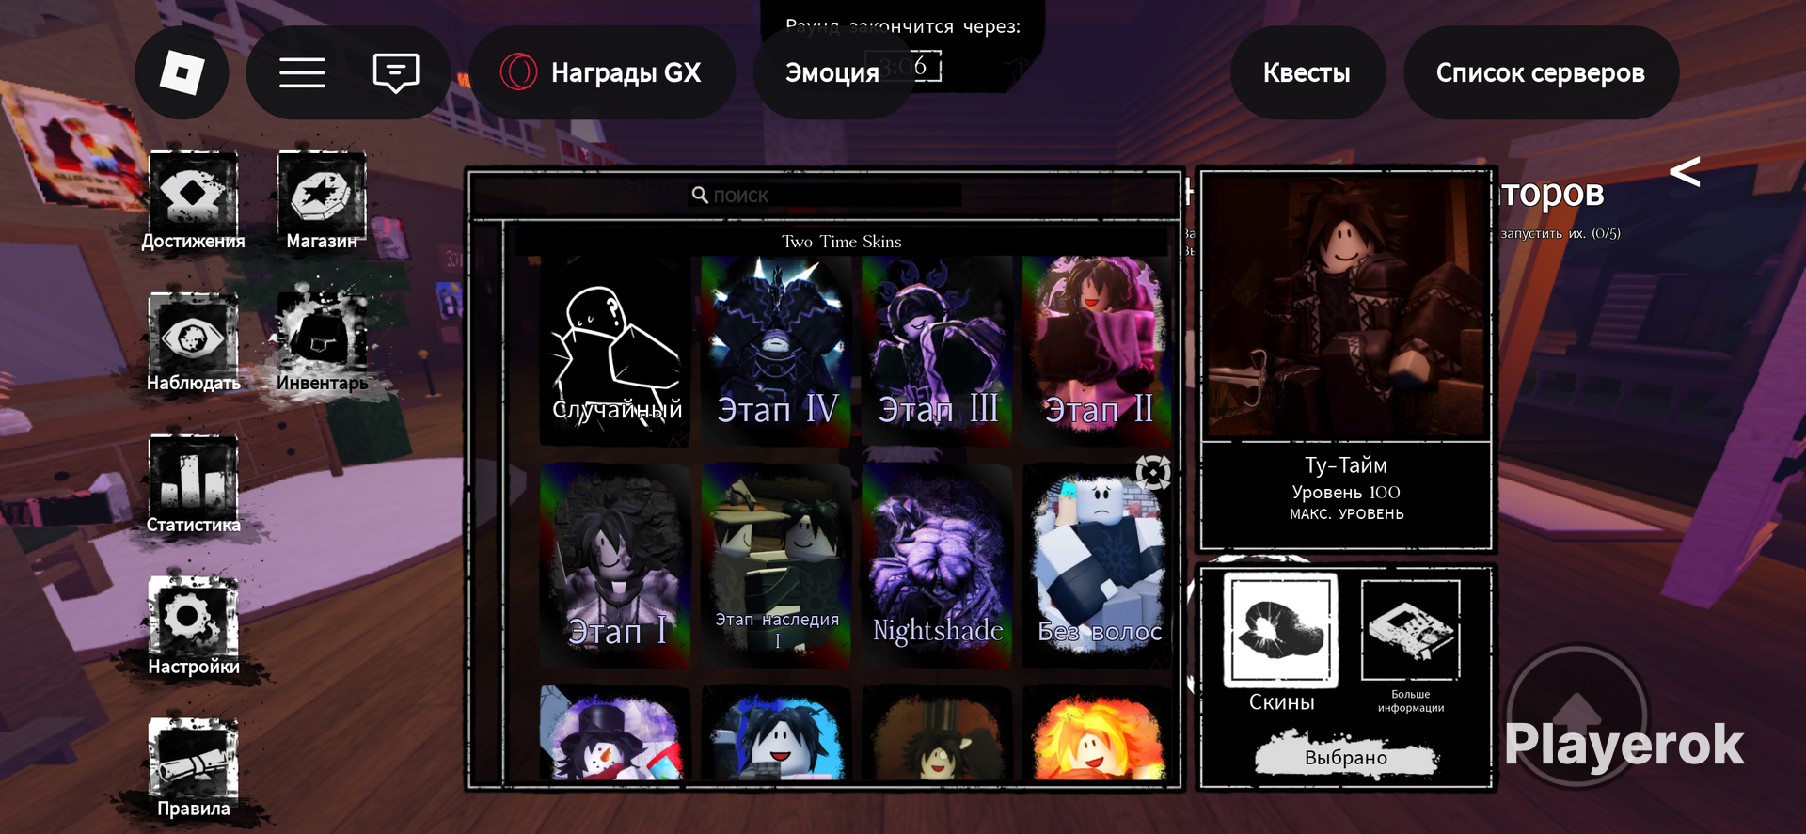
Task: Focus the поиск search field
Action: click(825, 196)
